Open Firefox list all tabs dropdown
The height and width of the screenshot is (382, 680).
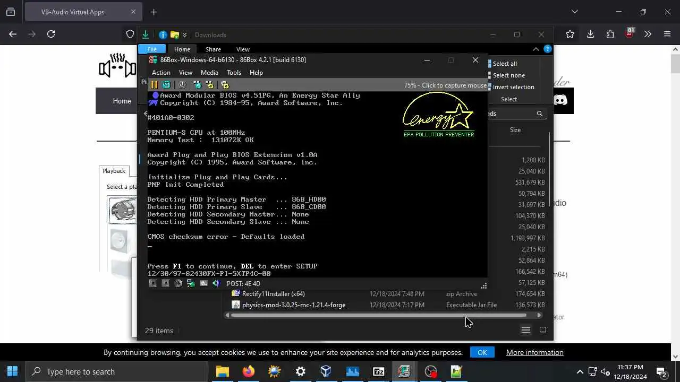(x=574, y=12)
